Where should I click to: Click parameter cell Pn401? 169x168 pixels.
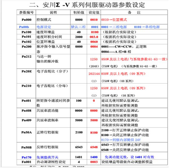(x=26, y=101)
